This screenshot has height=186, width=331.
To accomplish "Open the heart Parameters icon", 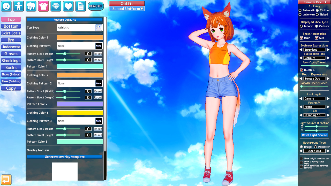I will click(x=68, y=6).
